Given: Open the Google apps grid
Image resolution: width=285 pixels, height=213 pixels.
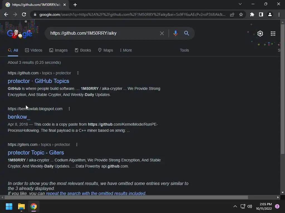Looking at the screenshot, I should point(273,34).
